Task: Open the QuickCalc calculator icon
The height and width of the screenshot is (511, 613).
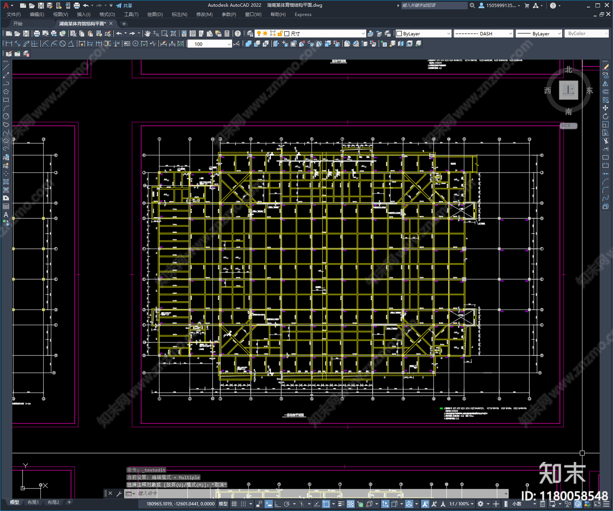Action: point(227,34)
